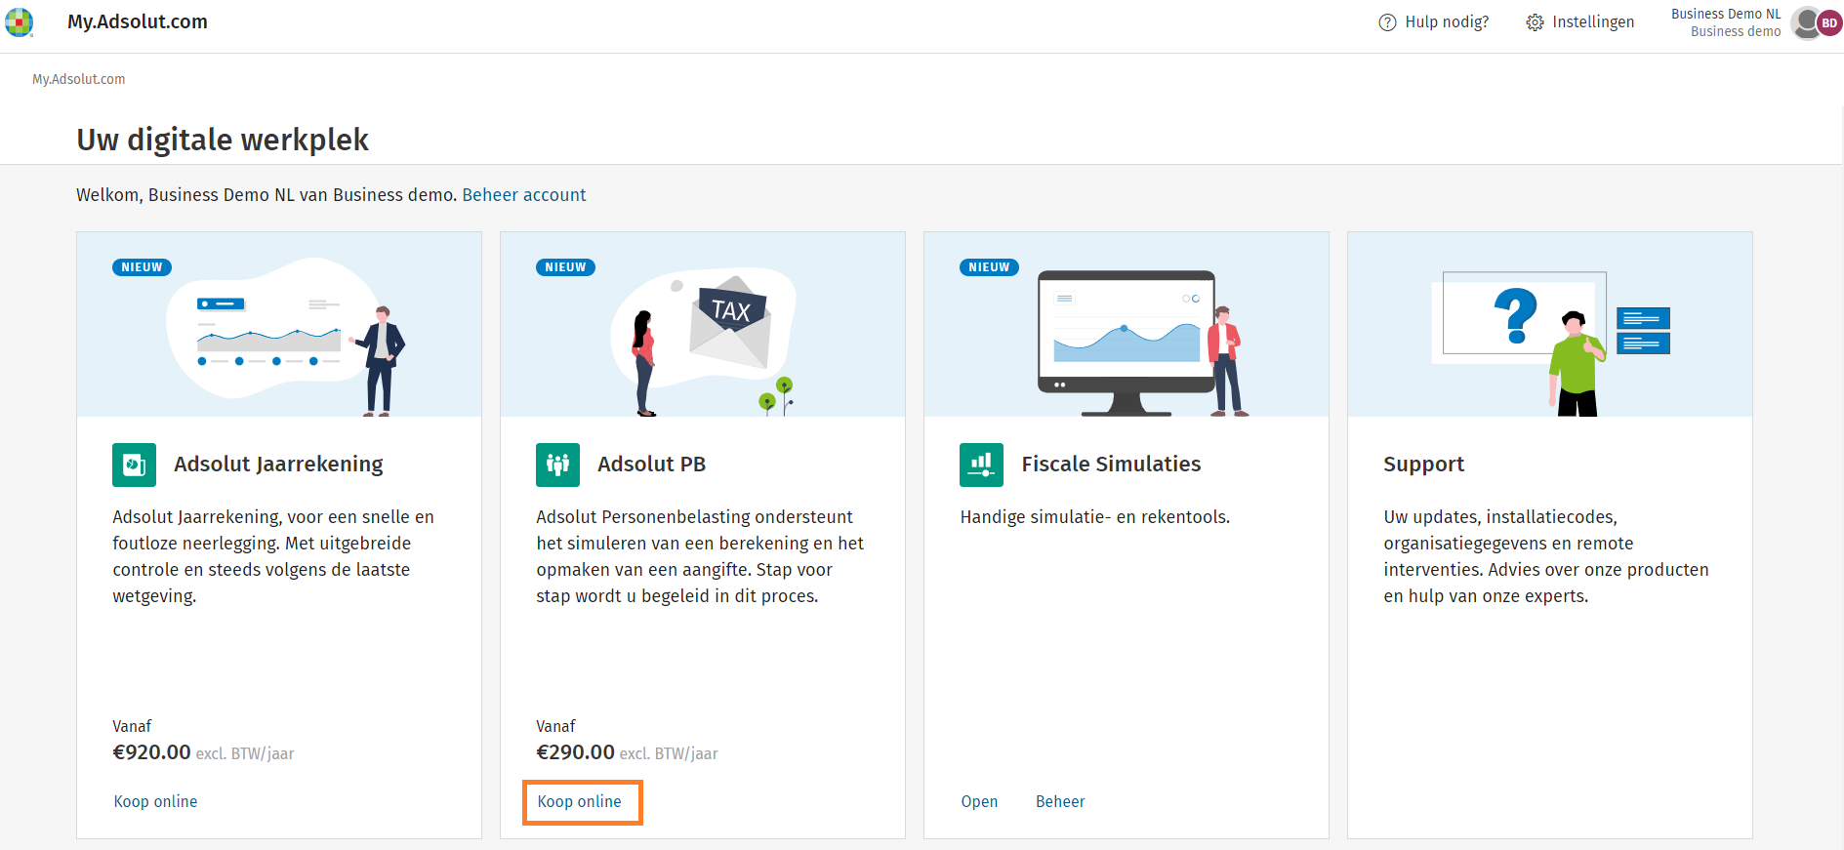Click Koop online for Adsolut Jaarrekening
The width and height of the screenshot is (1844, 850).
coord(156,801)
